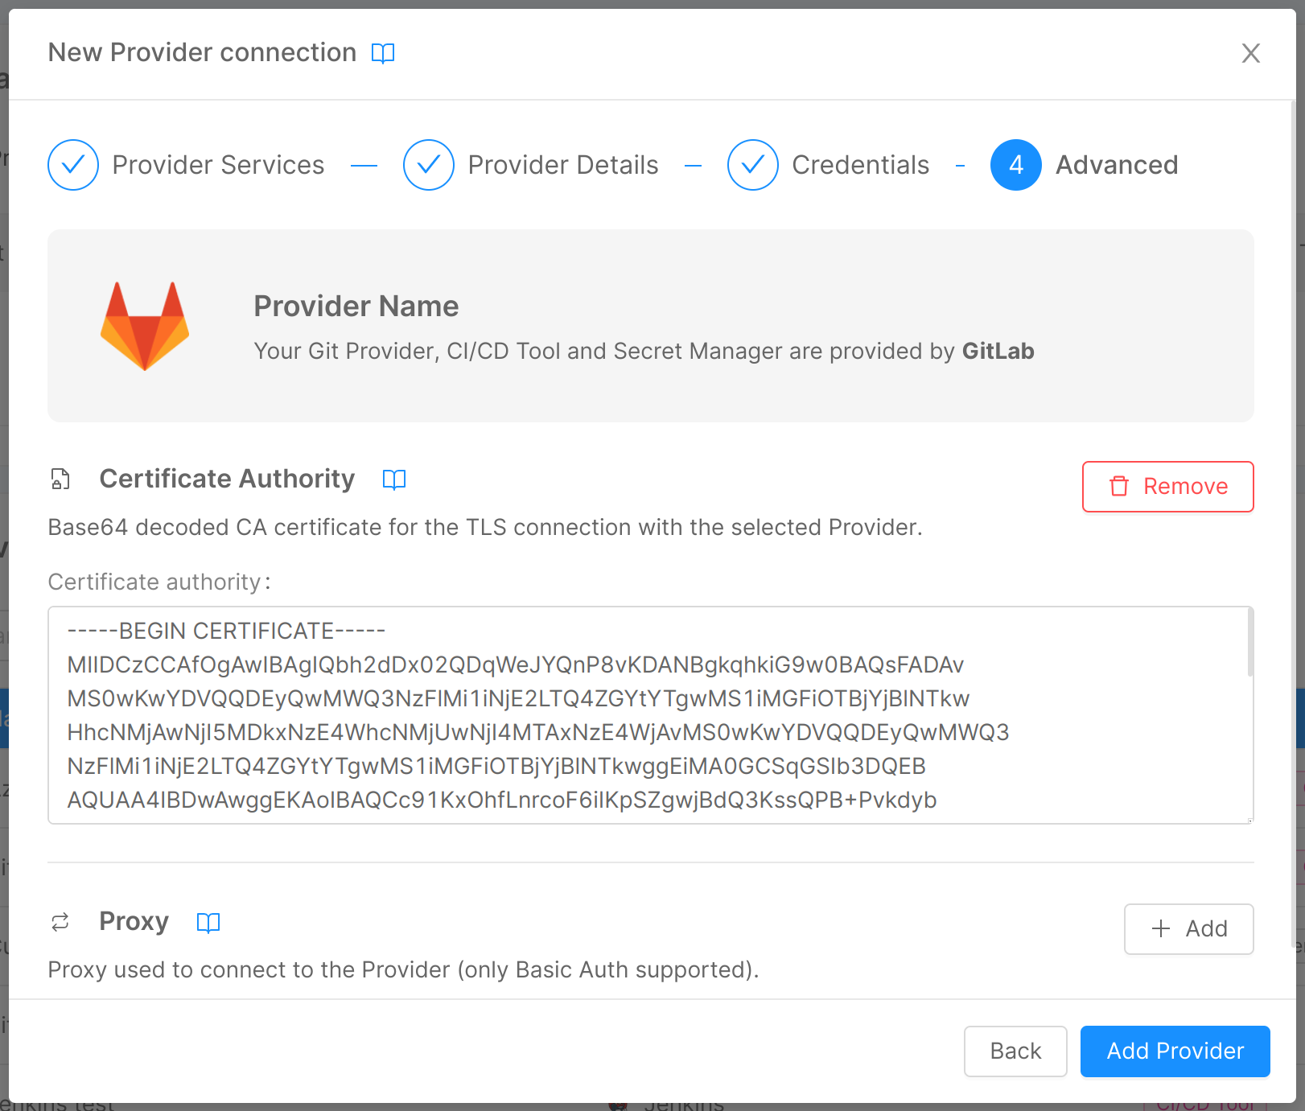The height and width of the screenshot is (1111, 1305).
Task: Click Add Provider to finish
Action: (1175, 1051)
